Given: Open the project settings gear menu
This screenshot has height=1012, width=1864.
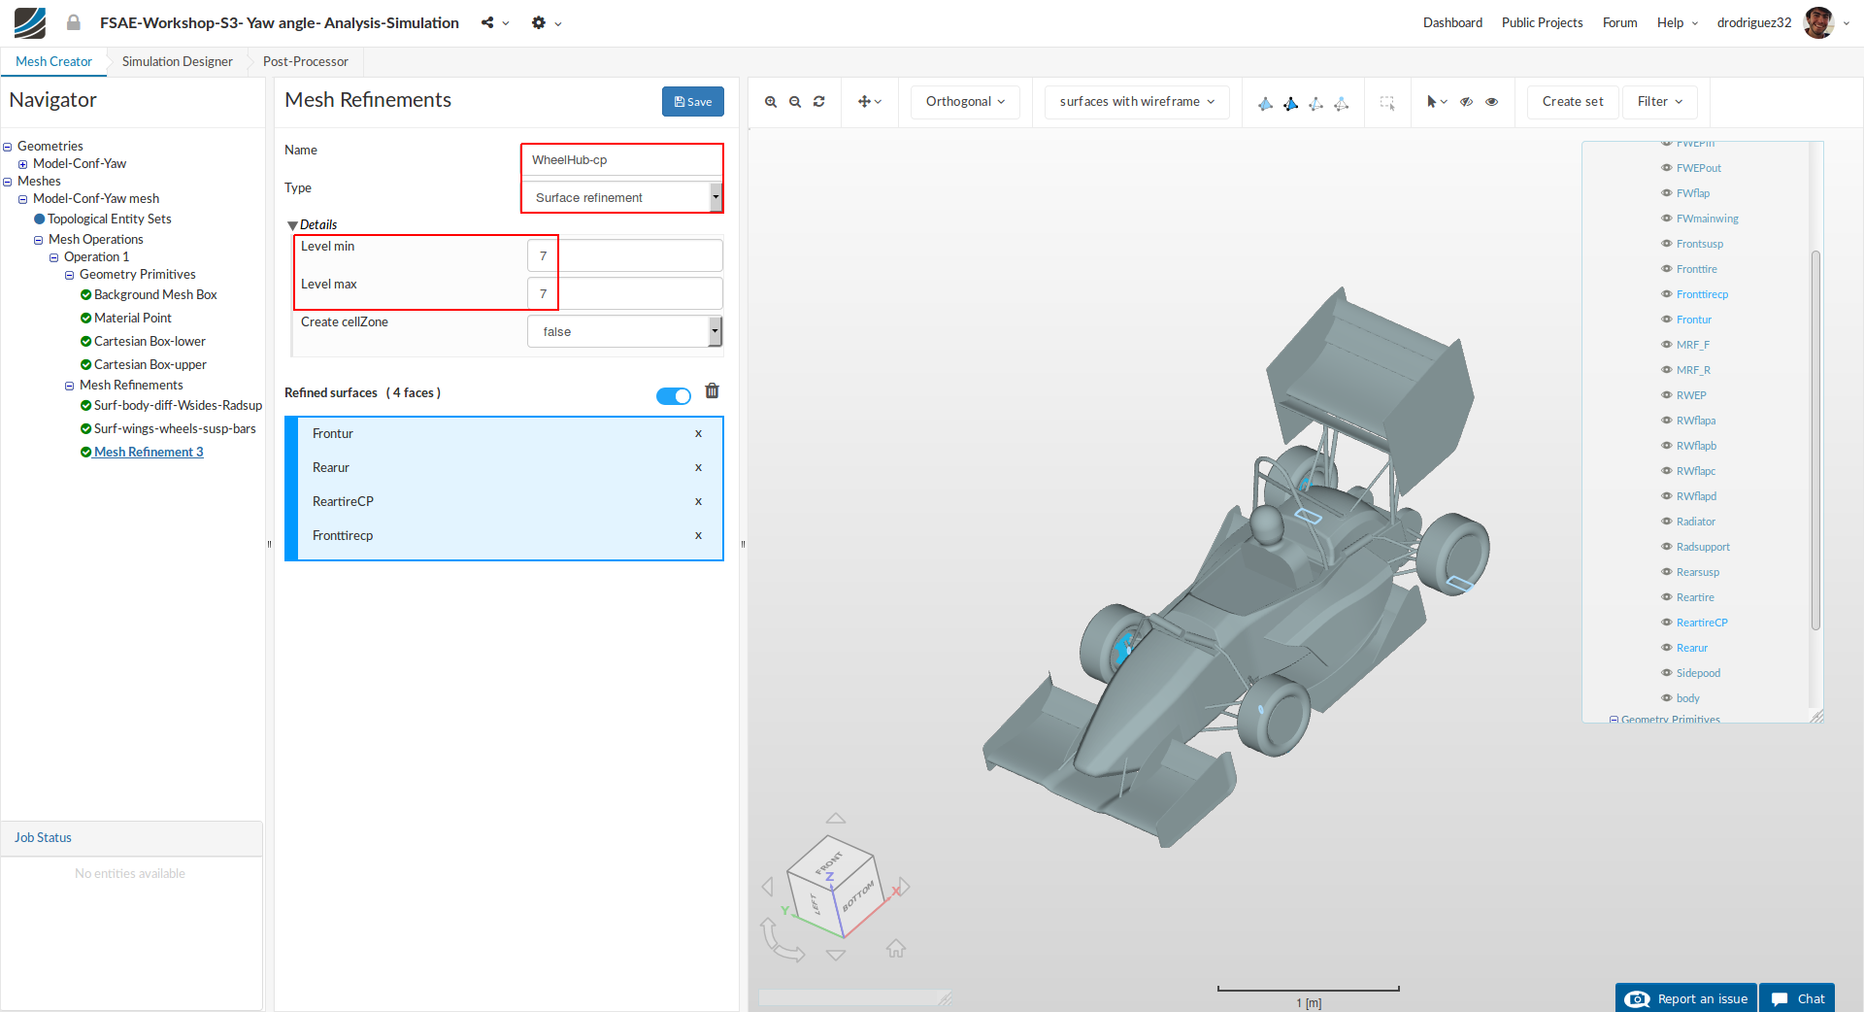Looking at the screenshot, I should [x=539, y=23].
